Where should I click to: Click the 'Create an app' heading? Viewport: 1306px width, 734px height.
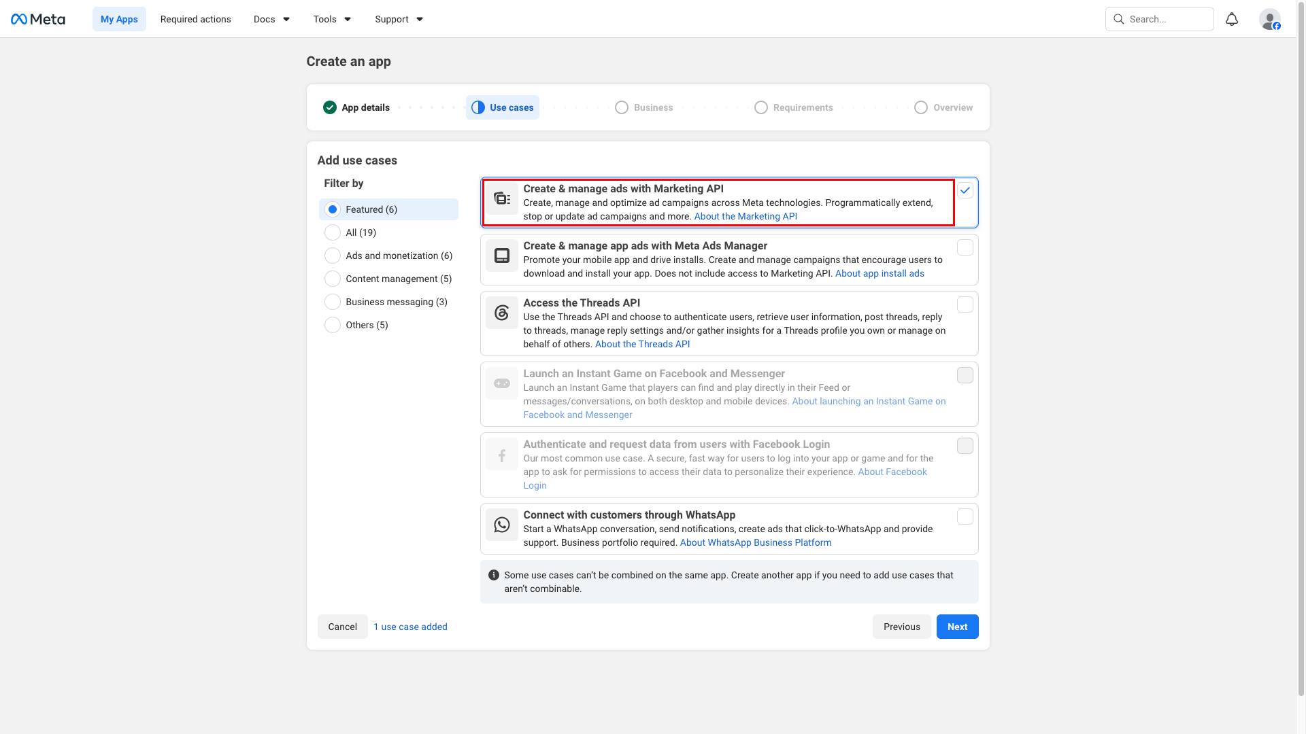point(348,61)
